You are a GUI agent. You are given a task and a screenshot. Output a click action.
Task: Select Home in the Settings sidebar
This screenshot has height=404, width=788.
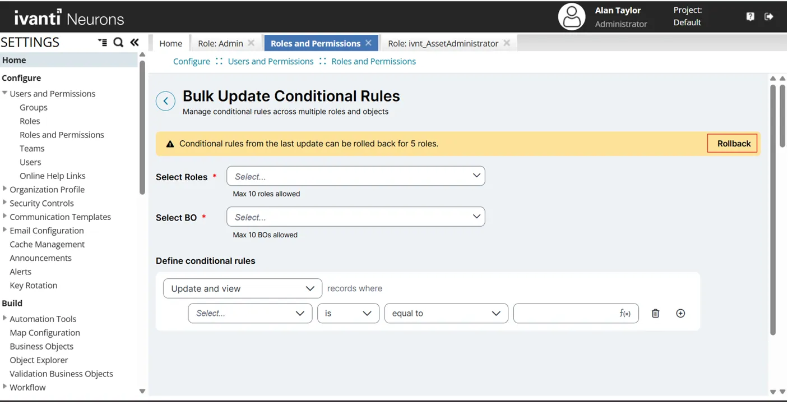coord(69,60)
